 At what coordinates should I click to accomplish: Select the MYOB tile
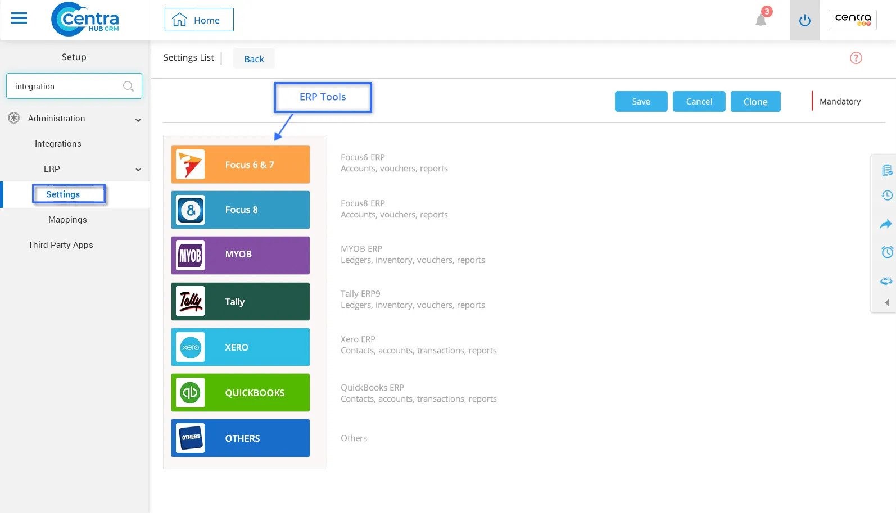(x=241, y=256)
